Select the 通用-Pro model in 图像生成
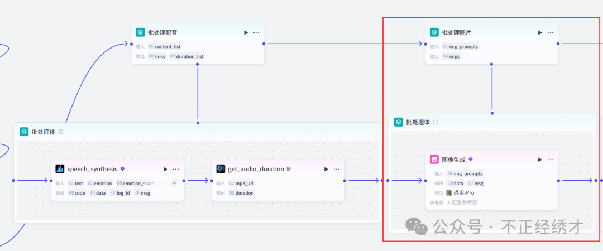 [463, 192]
